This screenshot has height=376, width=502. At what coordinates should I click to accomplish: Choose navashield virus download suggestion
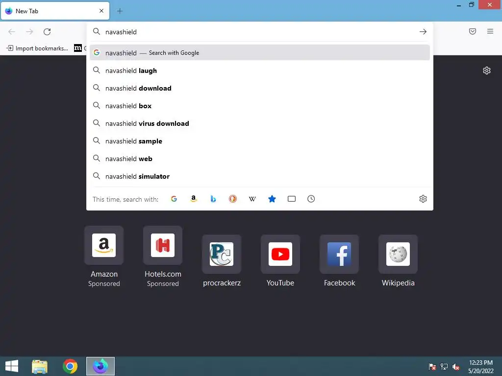coord(260,123)
